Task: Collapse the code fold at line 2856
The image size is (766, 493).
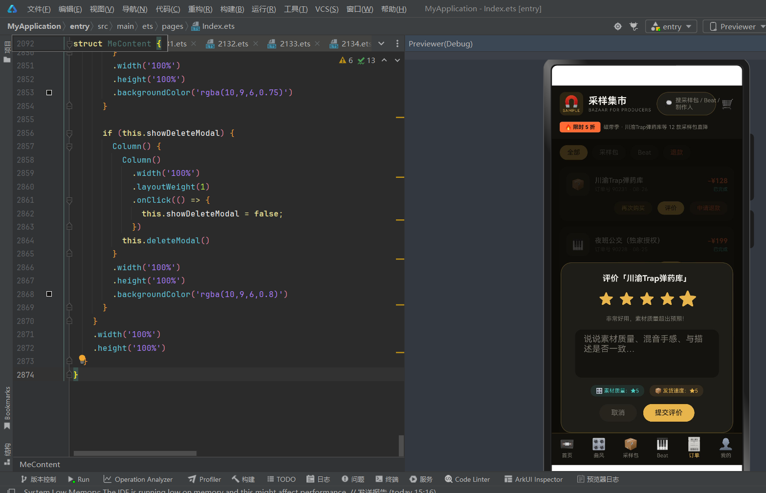Action: click(69, 133)
